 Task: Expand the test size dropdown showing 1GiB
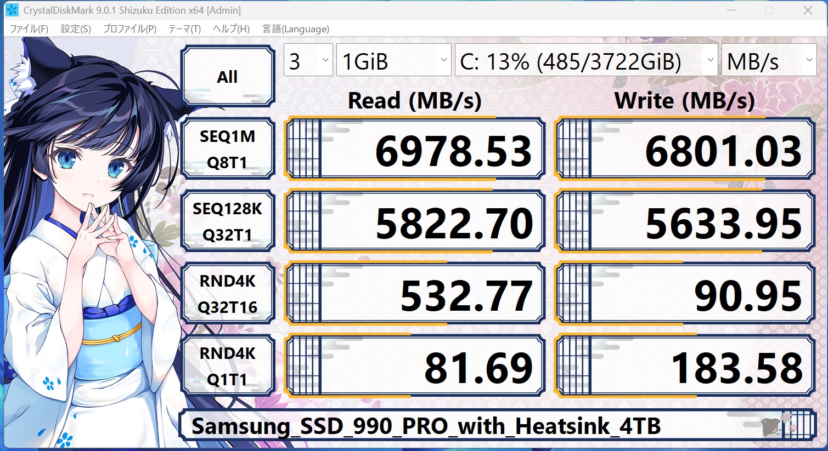tap(393, 60)
